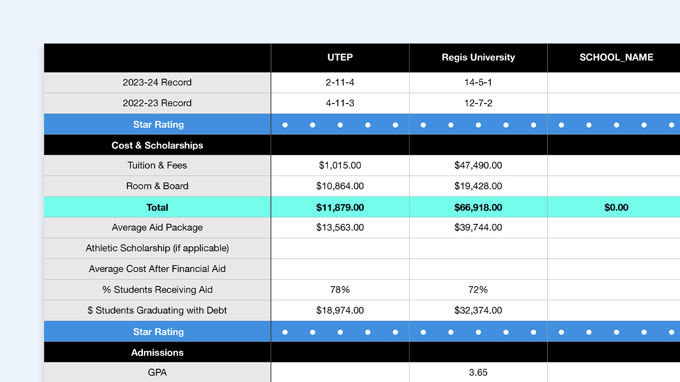This screenshot has width=680, height=382.
Task: Select the 2022-23 Record row label
Action: pos(157,103)
